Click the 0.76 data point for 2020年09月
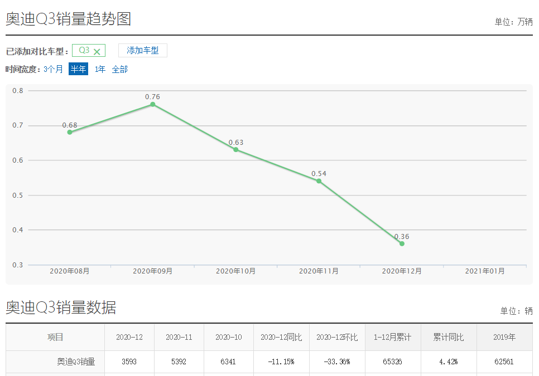This screenshot has height=376, width=539. click(153, 104)
